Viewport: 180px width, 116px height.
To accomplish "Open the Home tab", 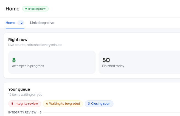I will (x=15, y=23).
